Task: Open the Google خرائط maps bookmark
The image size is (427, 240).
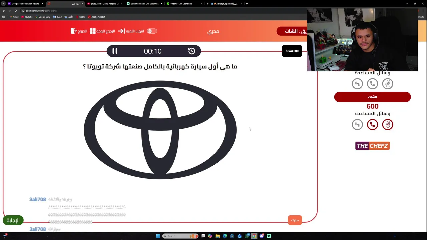Action: point(43,17)
